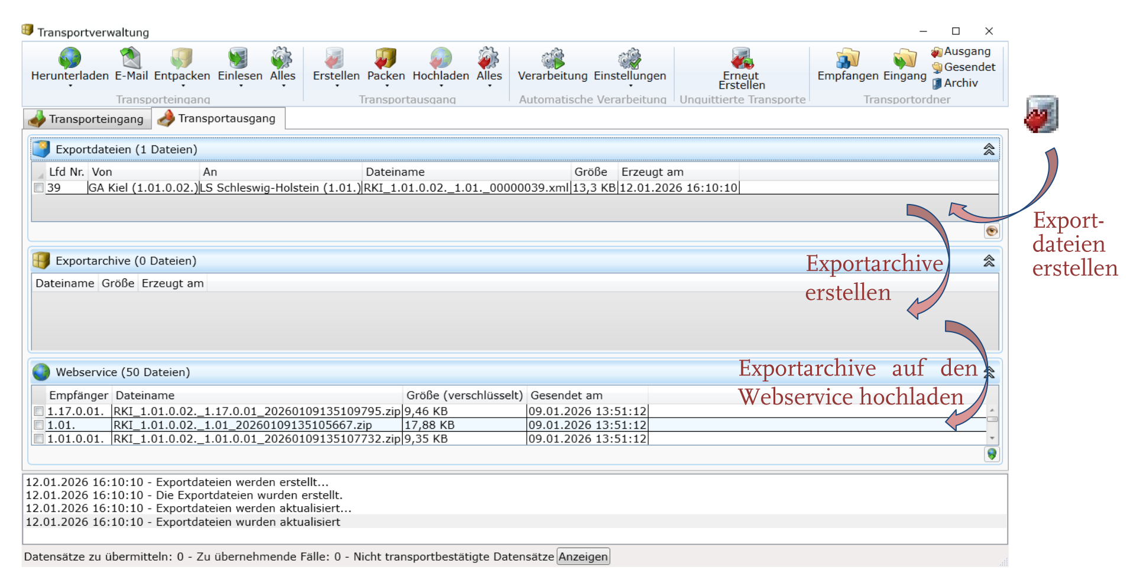The width and height of the screenshot is (1130, 573).
Task: Click the Einlesen database icon
Action: click(239, 59)
